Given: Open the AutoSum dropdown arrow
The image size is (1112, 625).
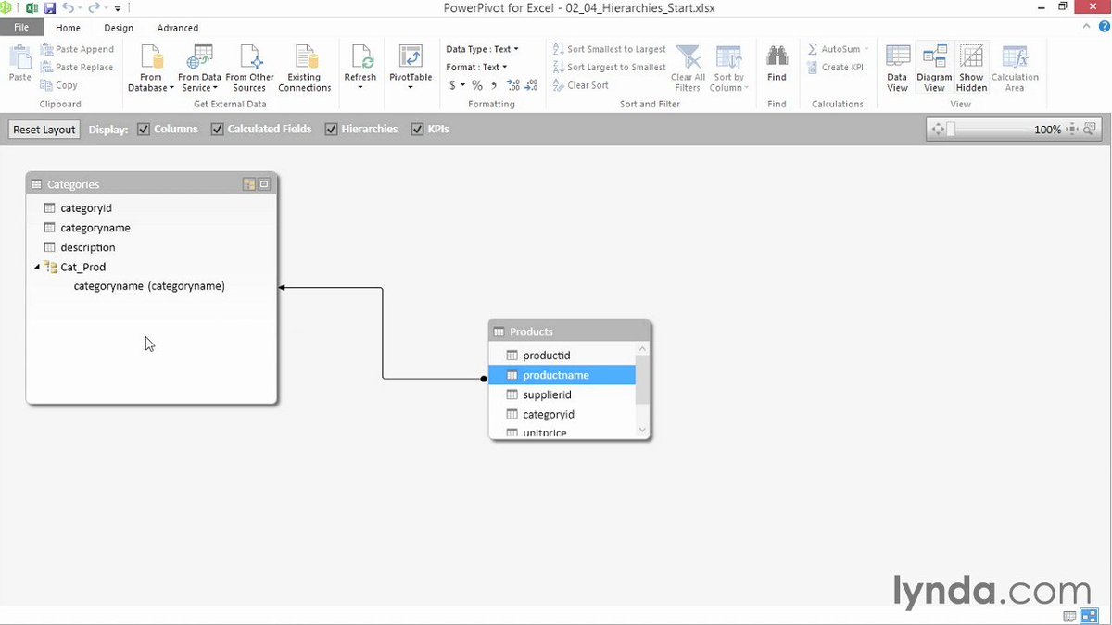Looking at the screenshot, I should tap(866, 49).
